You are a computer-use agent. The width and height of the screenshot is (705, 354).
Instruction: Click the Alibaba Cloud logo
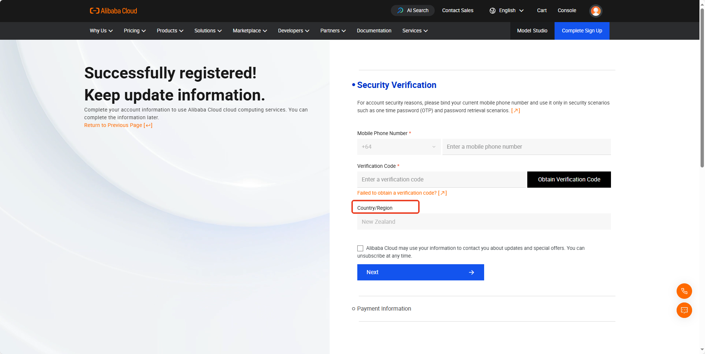click(113, 11)
